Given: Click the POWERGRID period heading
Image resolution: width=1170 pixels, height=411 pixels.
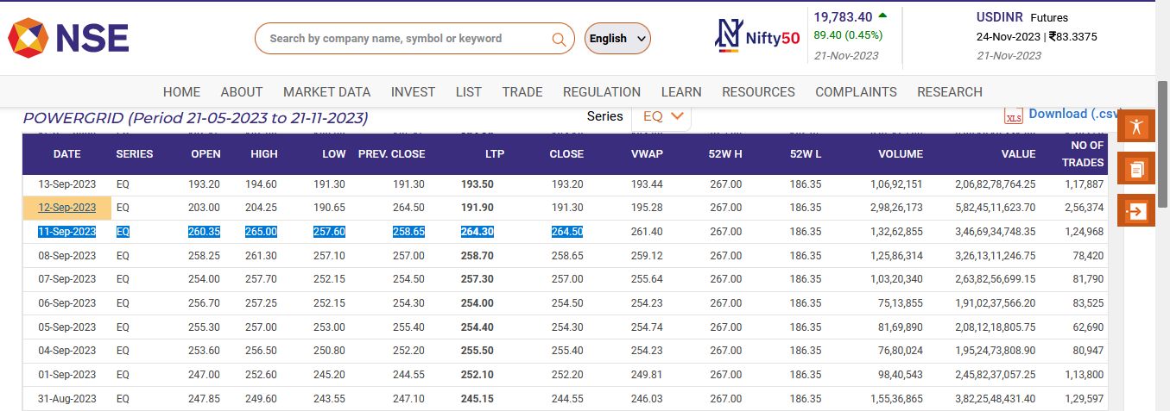Looking at the screenshot, I should click(195, 117).
